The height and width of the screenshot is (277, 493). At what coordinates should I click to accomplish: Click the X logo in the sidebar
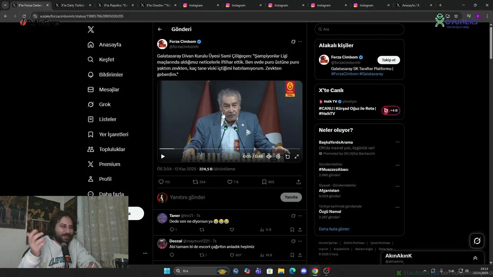(91, 30)
